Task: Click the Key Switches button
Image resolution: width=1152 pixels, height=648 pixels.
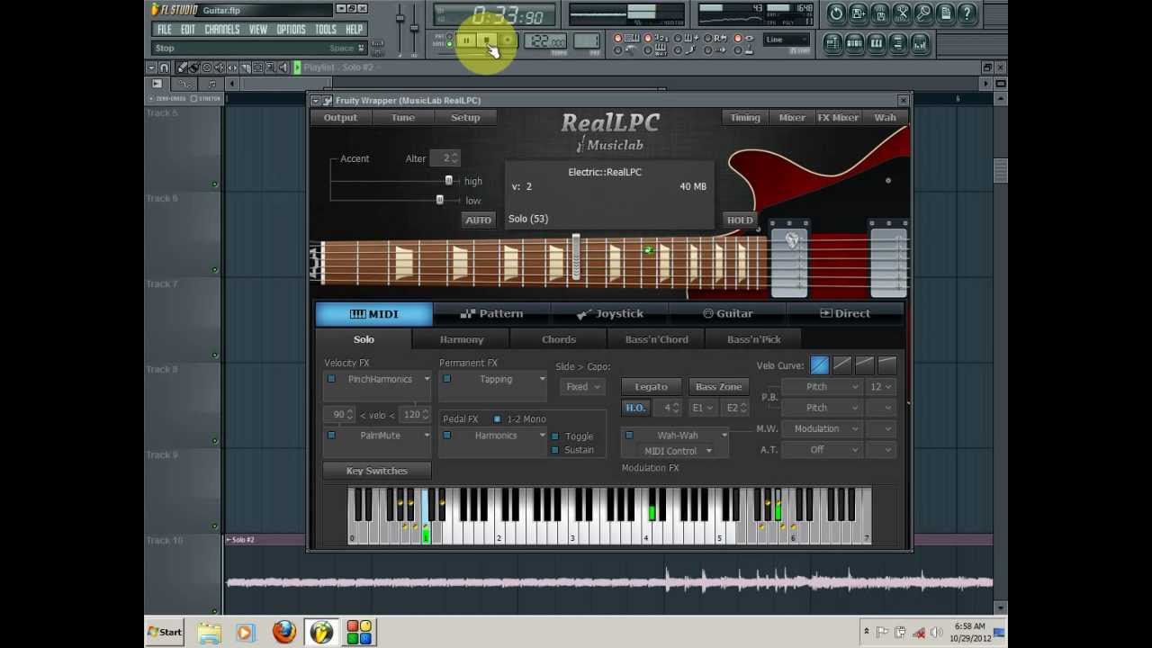Action: (377, 471)
